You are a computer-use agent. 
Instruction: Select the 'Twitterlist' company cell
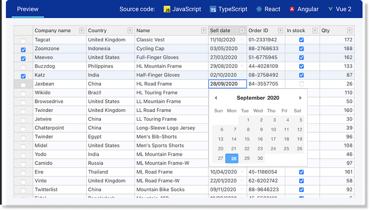[x=60, y=189]
